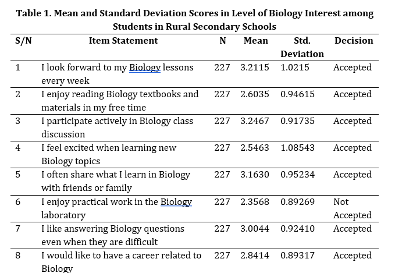Viewport: 395px width, 273px height.
Task: Click serial number 5 in the table
Action: [x=18, y=175]
